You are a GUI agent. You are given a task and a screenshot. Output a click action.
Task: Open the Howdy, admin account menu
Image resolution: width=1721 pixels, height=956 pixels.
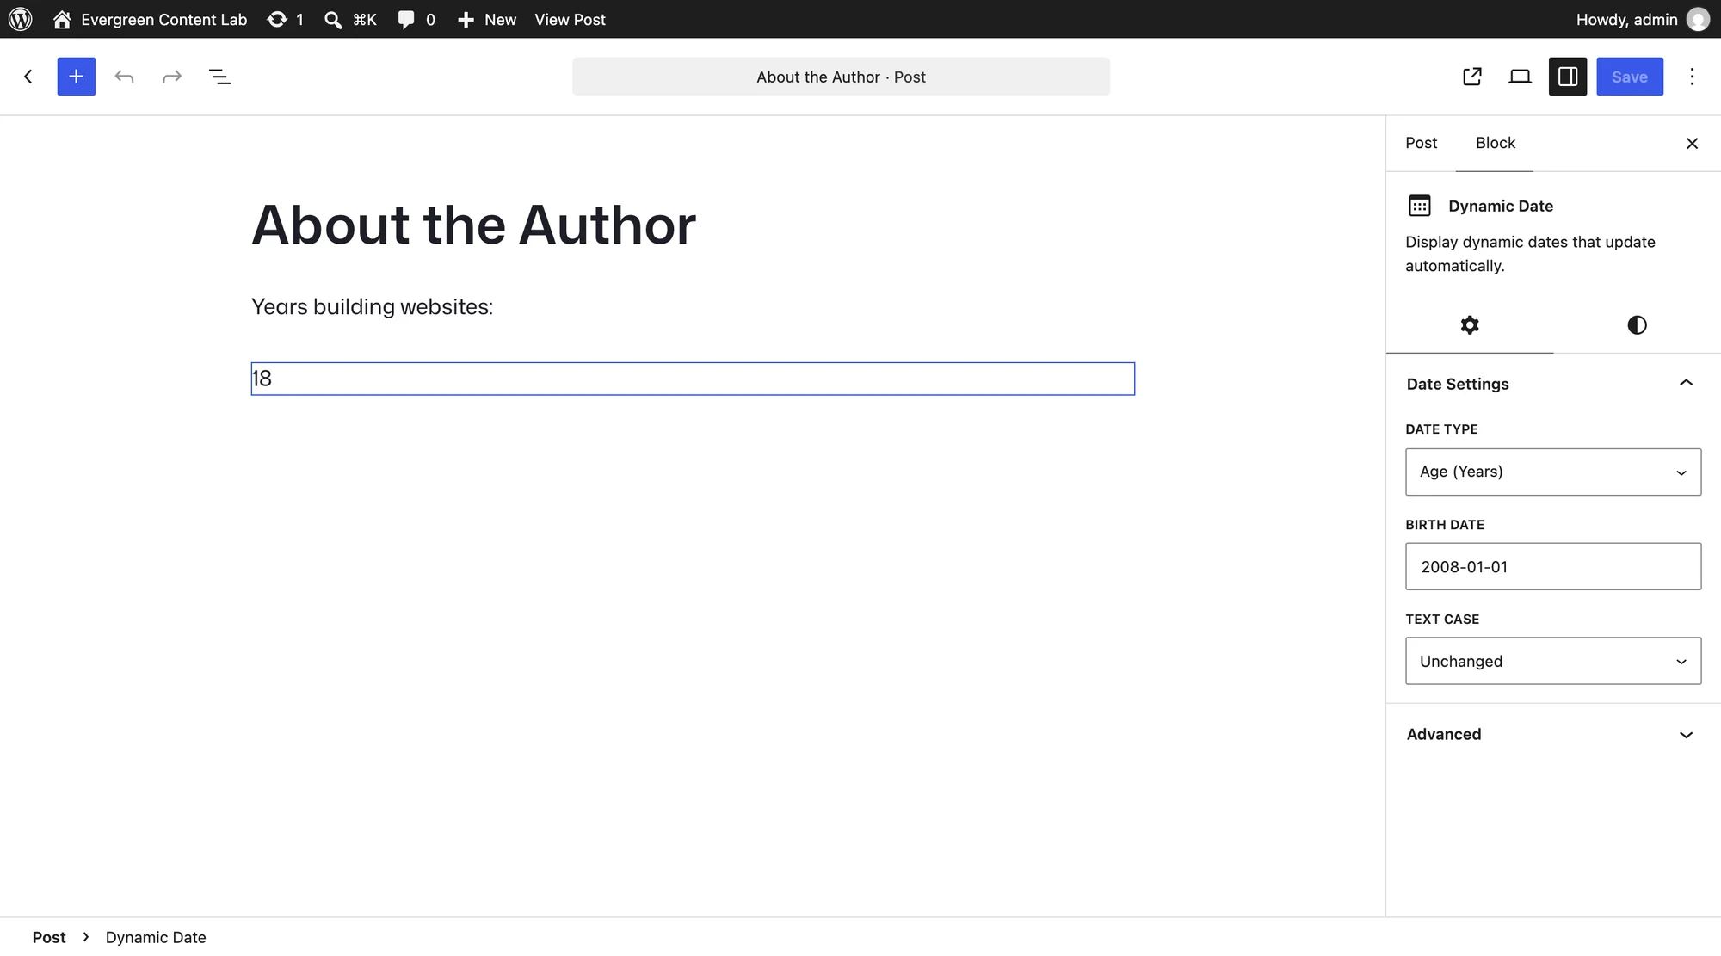(x=1642, y=19)
